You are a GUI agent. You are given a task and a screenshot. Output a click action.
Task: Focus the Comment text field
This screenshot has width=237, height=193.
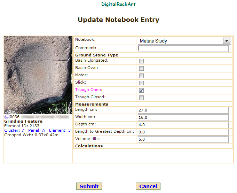tap(183, 49)
